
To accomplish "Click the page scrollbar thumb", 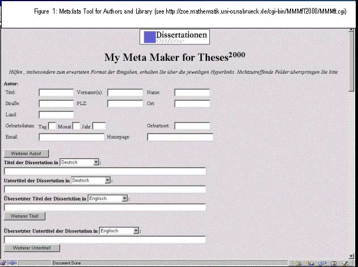I will 352,62.
